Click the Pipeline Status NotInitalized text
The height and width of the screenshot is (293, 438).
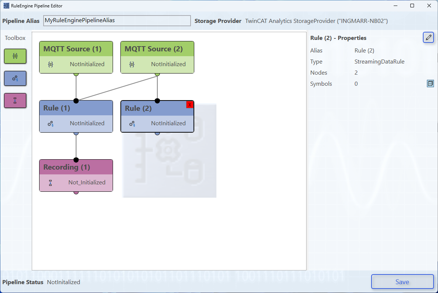(64, 282)
